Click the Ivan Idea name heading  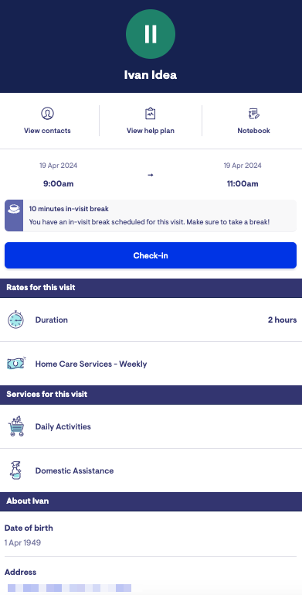click(151, 75)
